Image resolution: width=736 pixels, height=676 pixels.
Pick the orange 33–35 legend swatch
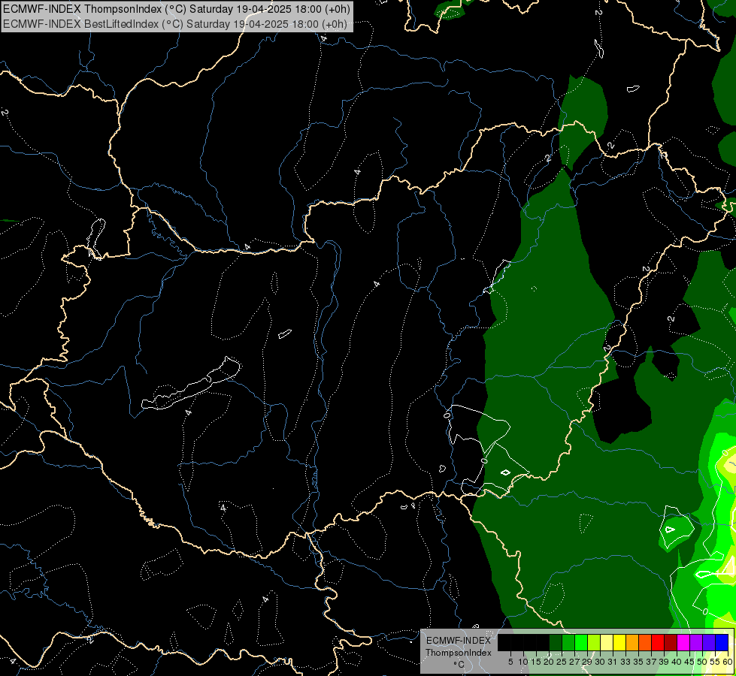[x=632, y=642]
